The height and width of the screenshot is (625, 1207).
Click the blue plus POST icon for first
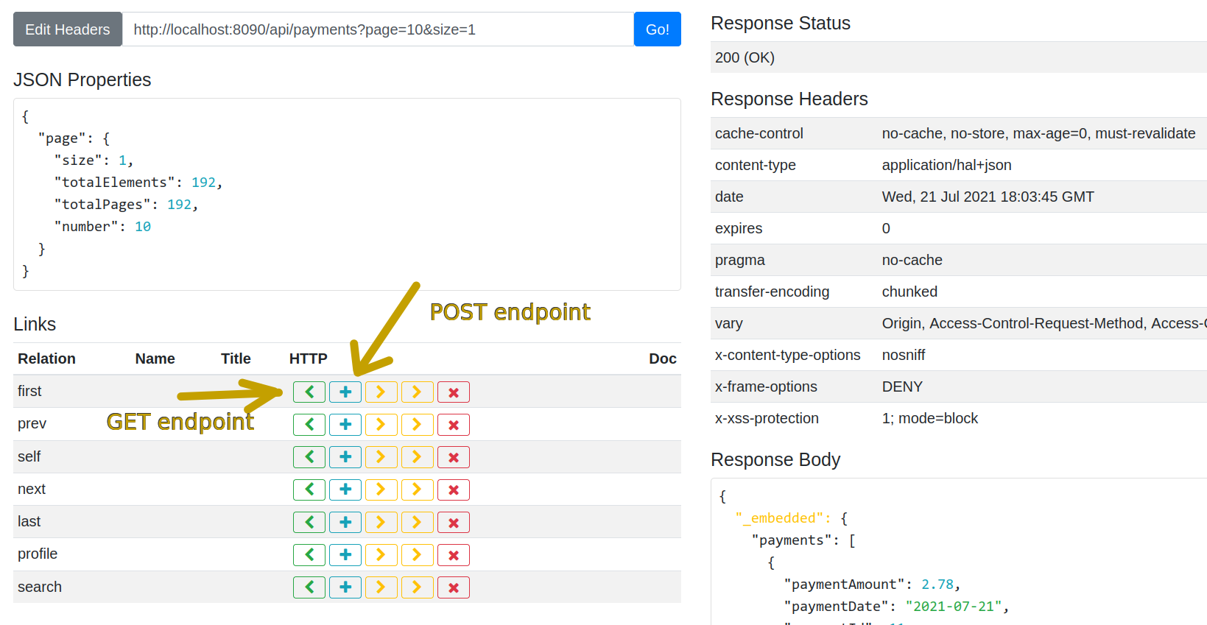click(x=345, y=392)
